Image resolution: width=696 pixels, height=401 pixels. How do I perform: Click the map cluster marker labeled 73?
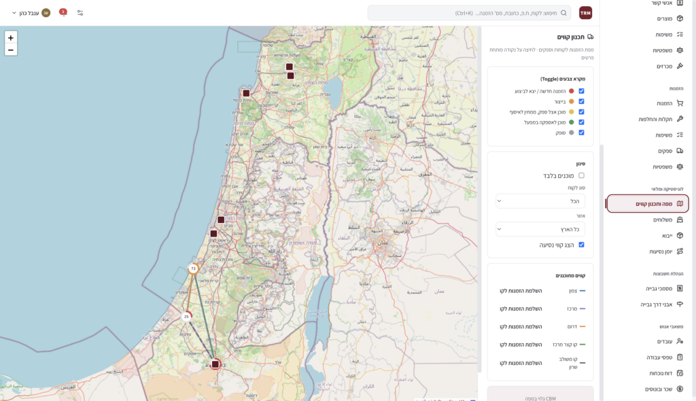pyautogui.click(x=193, y=268)
